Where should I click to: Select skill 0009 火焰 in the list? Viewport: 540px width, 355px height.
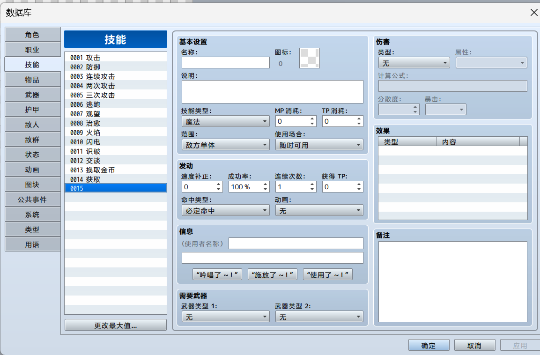pos(115,133)
